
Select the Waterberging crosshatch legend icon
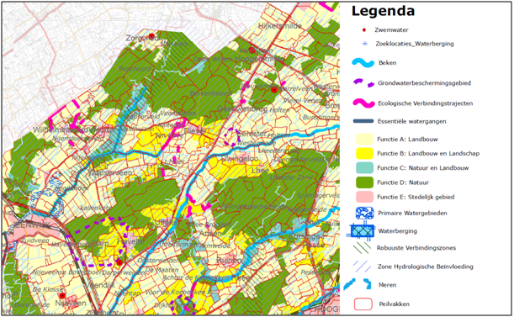[x=362, y=231]
